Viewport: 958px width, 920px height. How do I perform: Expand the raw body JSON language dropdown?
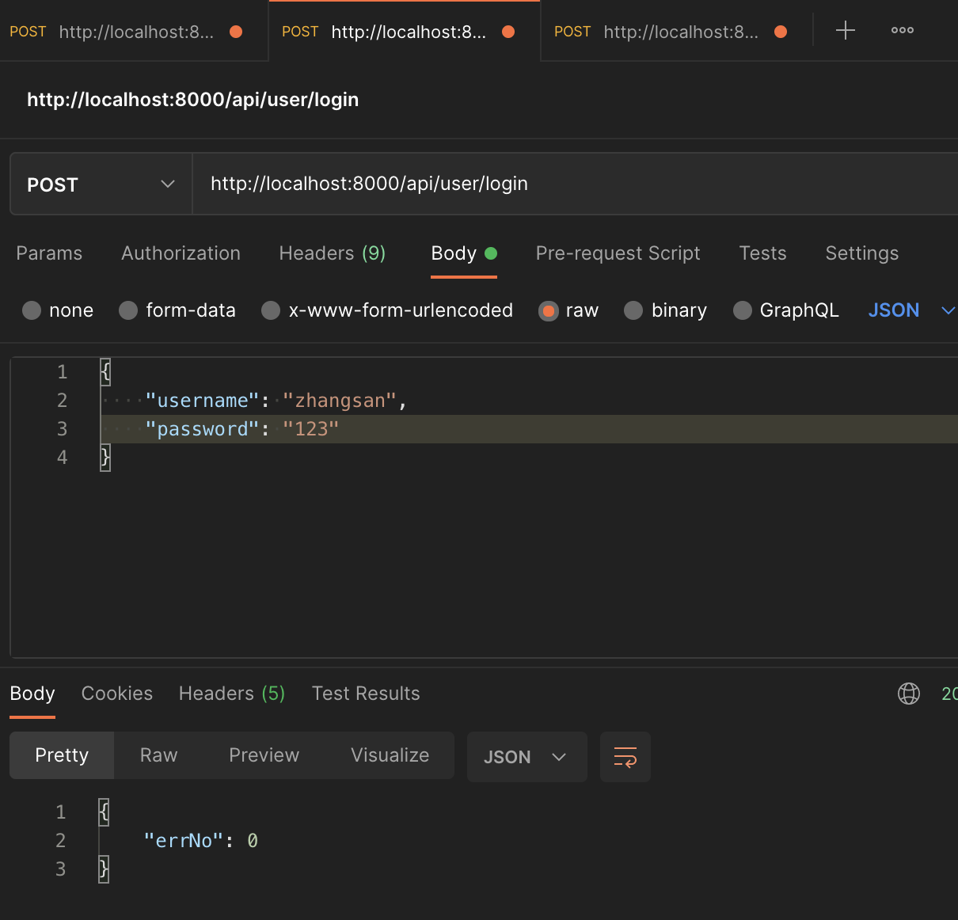(910, 310)
